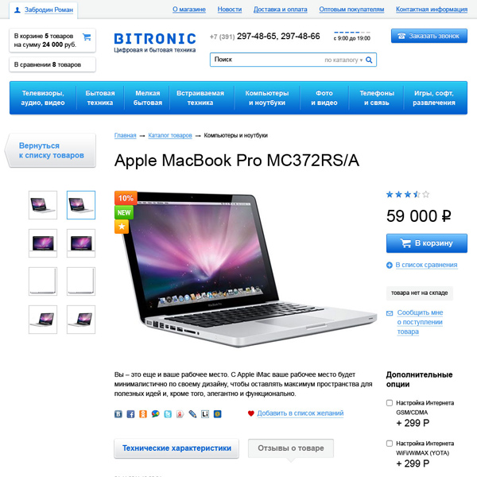Share the product on Facebook
477x477 pixels.
pos(130,414)
